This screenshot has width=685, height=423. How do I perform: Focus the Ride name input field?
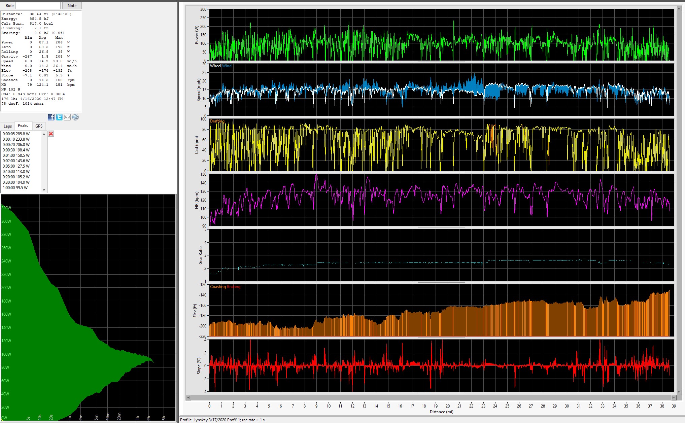[38, 6]
